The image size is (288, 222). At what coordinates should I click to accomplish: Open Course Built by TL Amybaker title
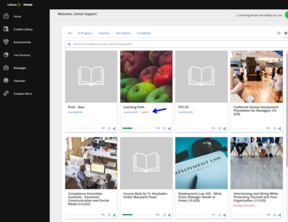(x=145, y=196)
